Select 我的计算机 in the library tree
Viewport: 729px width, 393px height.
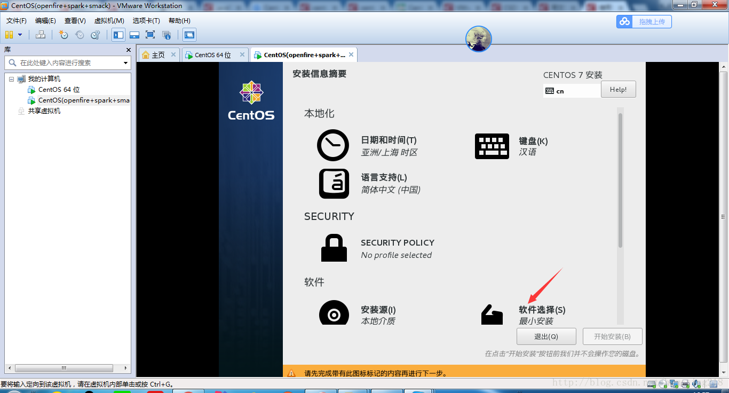coord(44,79)
